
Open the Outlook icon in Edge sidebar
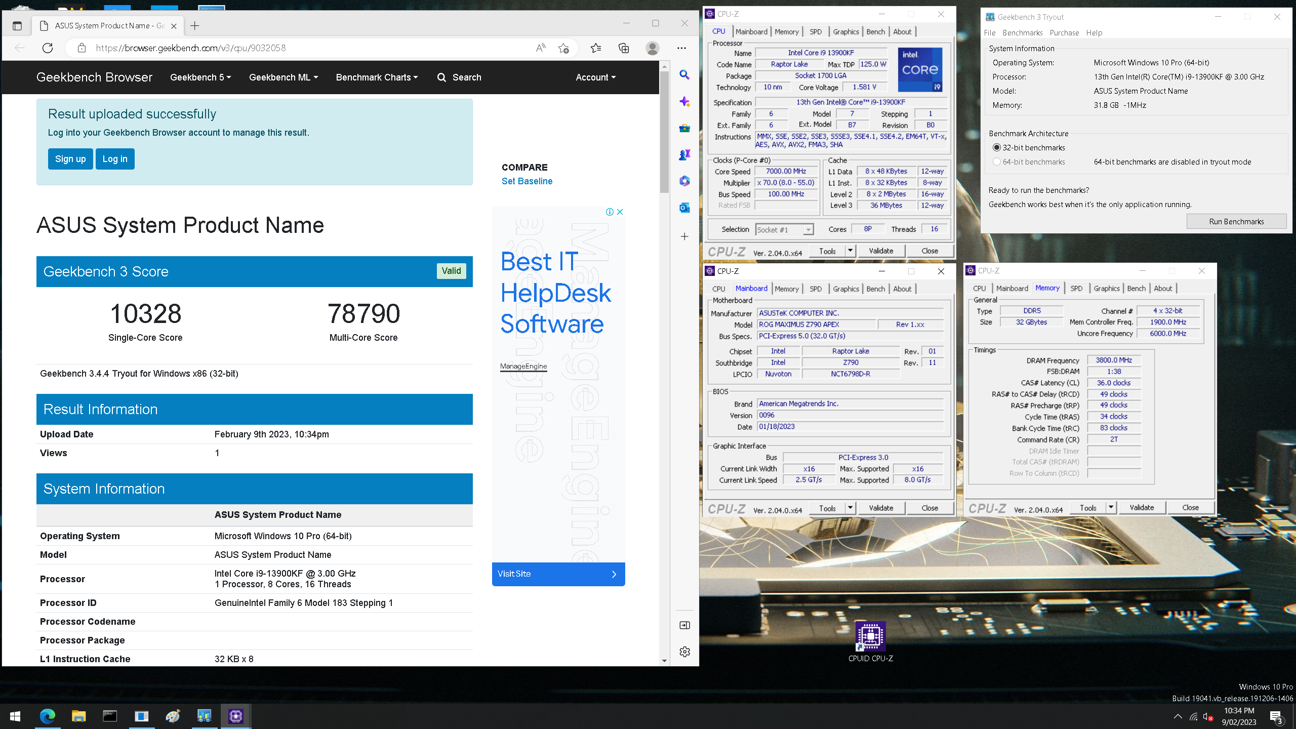click(684, 208)
